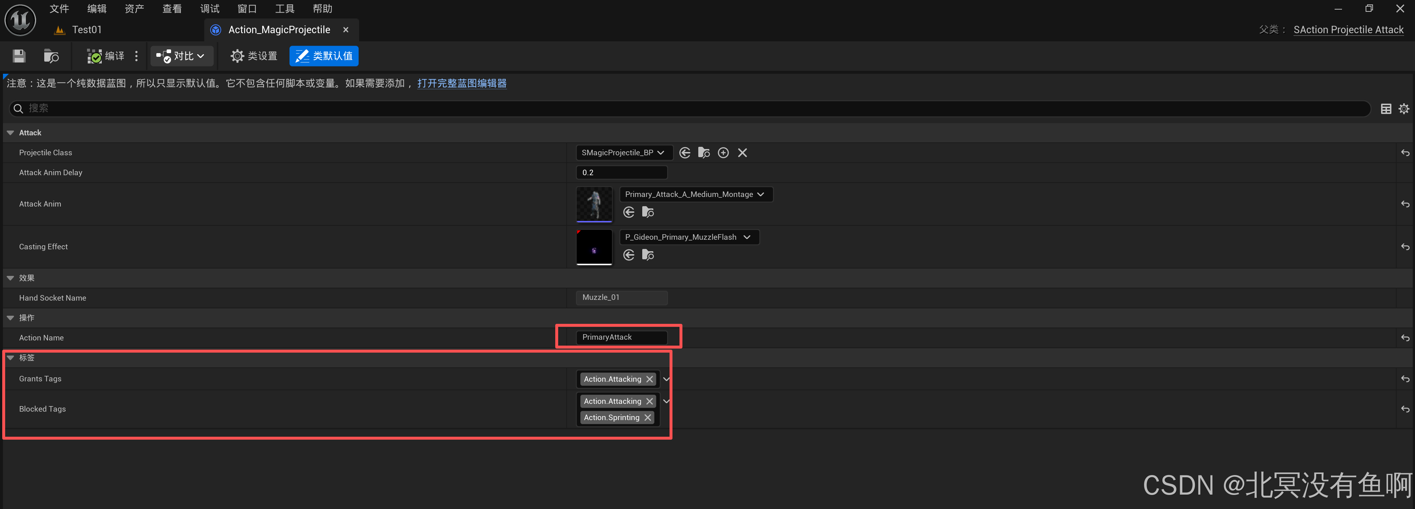Click the browse in content browser toolbar icon
The image size is (1415, 509).
pos(51,56)
